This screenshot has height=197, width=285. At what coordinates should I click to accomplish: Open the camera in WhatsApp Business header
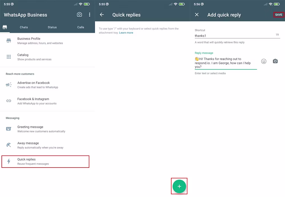coord(79,15)
